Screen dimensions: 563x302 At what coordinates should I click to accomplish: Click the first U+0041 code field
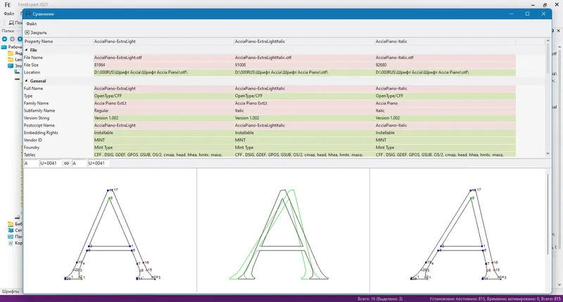tap(51, 164)
